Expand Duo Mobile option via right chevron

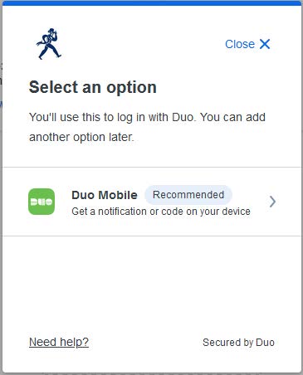(x=272, y=202)
